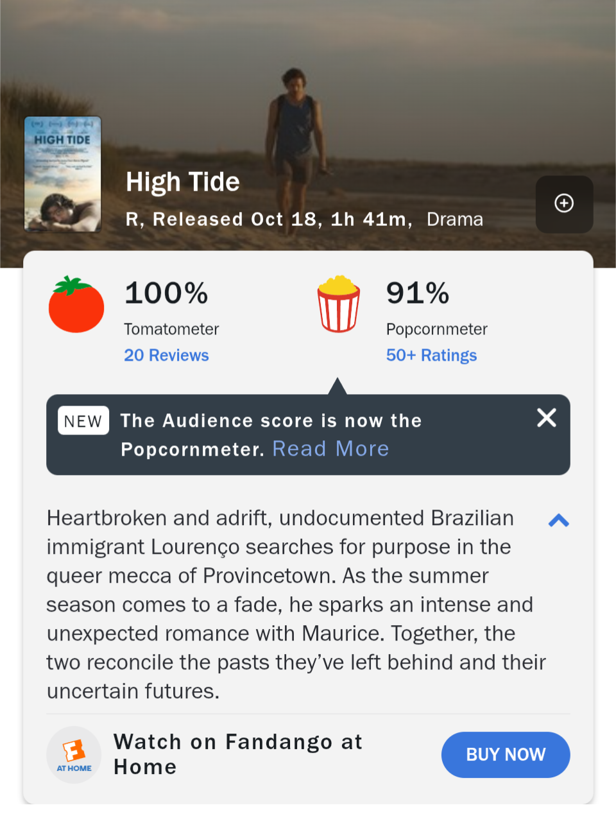Follow the Read More link

tap(331, 449)
